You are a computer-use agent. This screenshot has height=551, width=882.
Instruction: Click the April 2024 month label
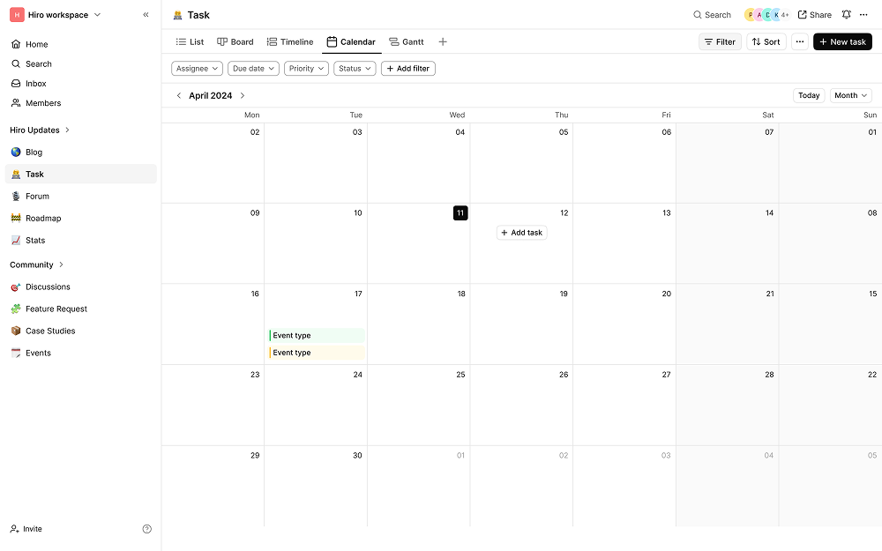coord(211,95)
